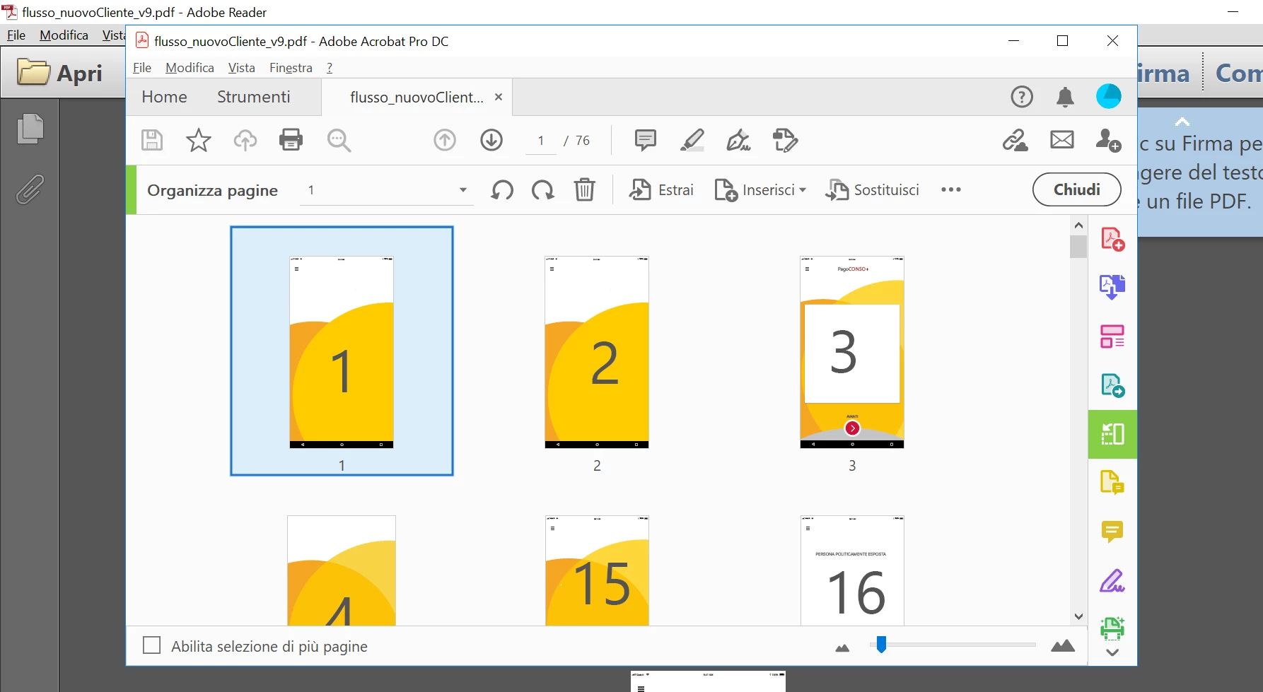The width and height of the screenshot is (1263, 692).
Task: Open the page thumbnails panel in Adobe Reader
Action: click(30, 128)
